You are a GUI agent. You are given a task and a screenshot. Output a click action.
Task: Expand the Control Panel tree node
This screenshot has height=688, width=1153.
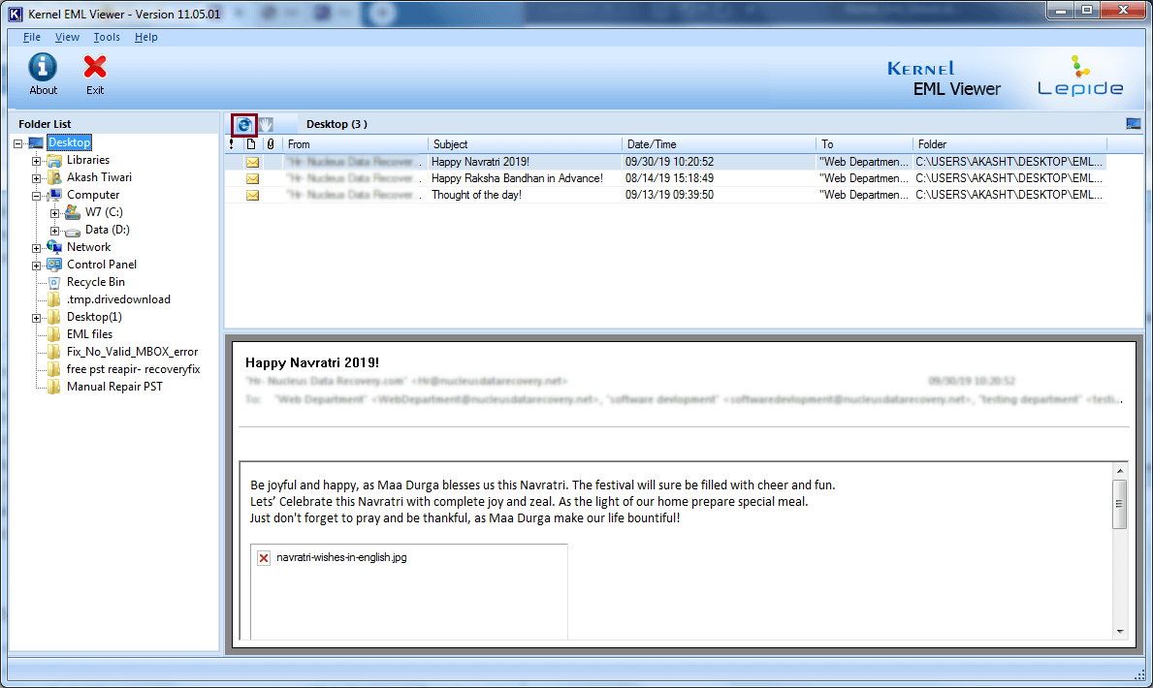tap(37, 266)
